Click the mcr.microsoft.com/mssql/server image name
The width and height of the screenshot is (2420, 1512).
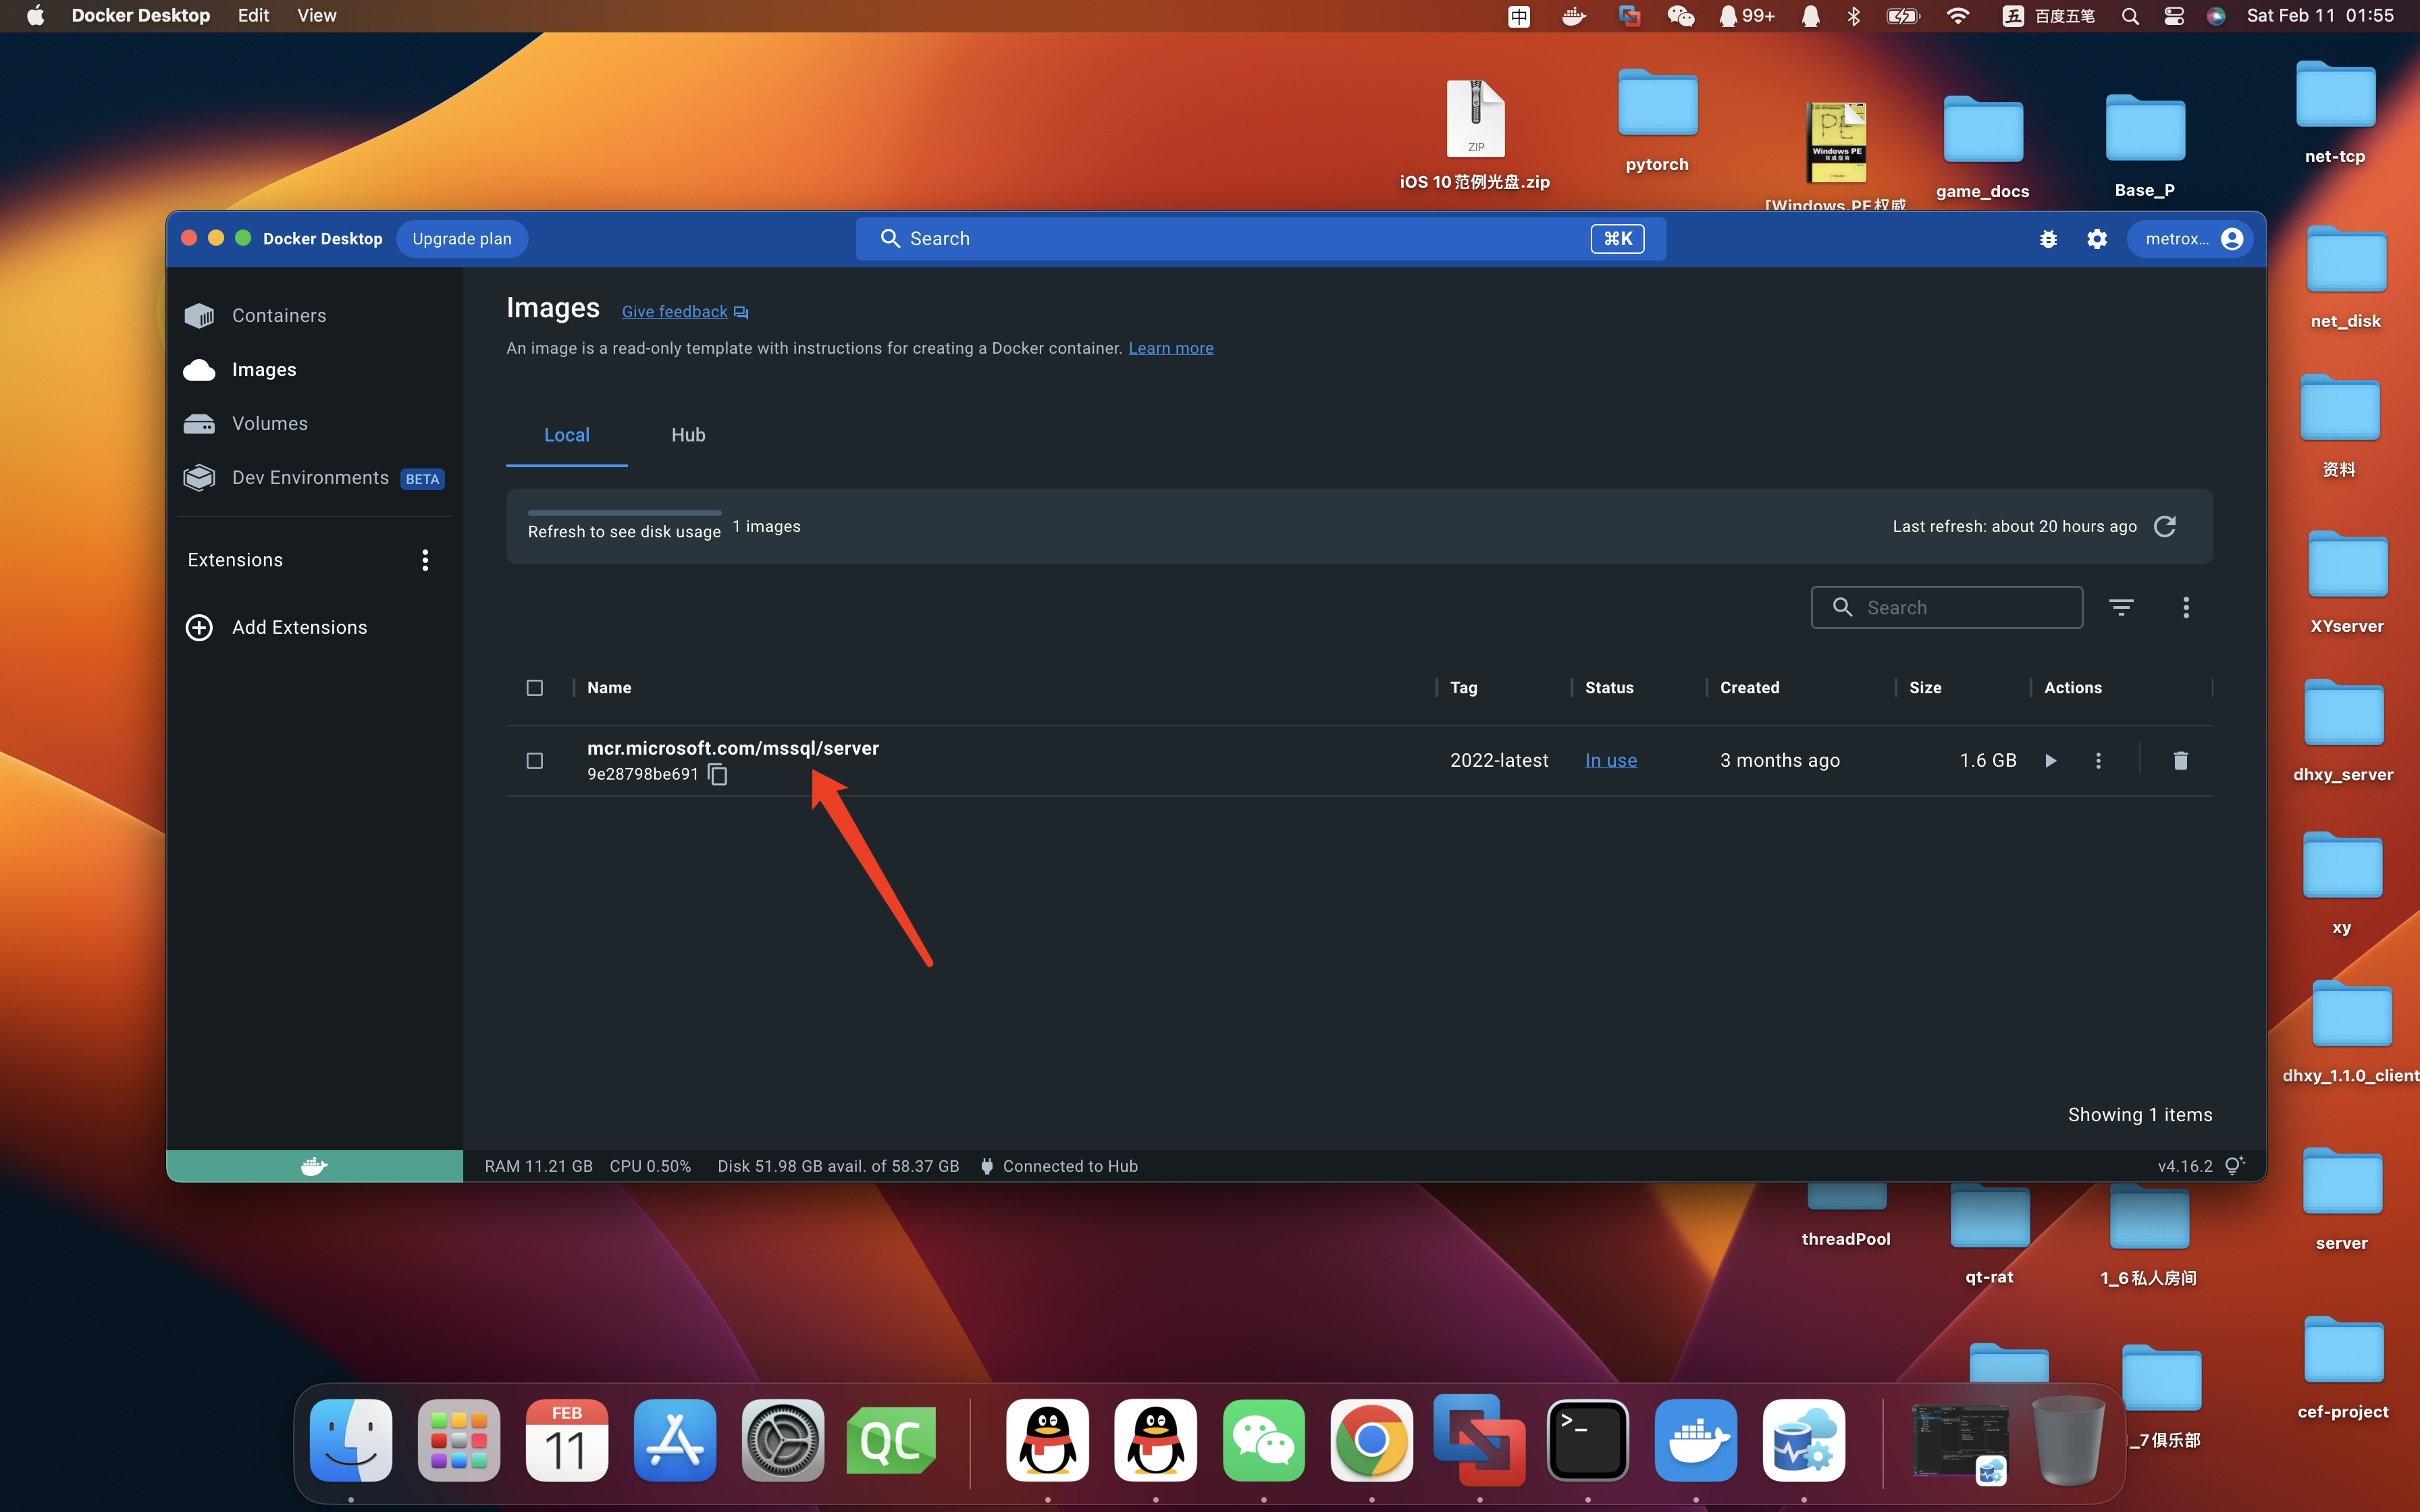(x=733, y=748)
